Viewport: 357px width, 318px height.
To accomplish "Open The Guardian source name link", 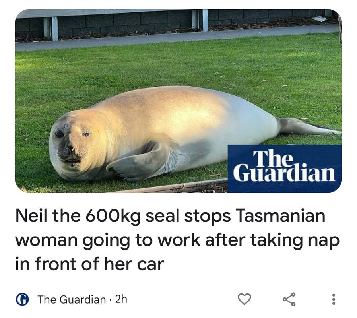I will (x=72, y=299).
